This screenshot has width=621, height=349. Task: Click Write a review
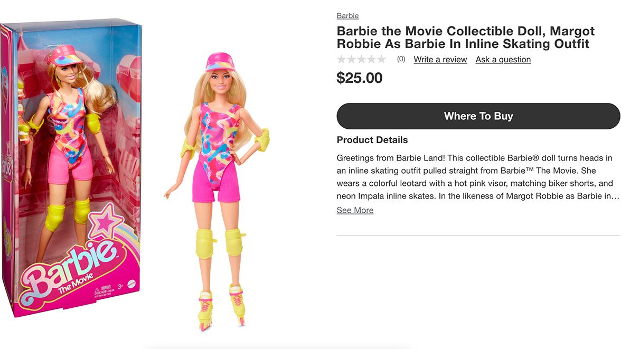pyautogui.click(x=440, y=59)
